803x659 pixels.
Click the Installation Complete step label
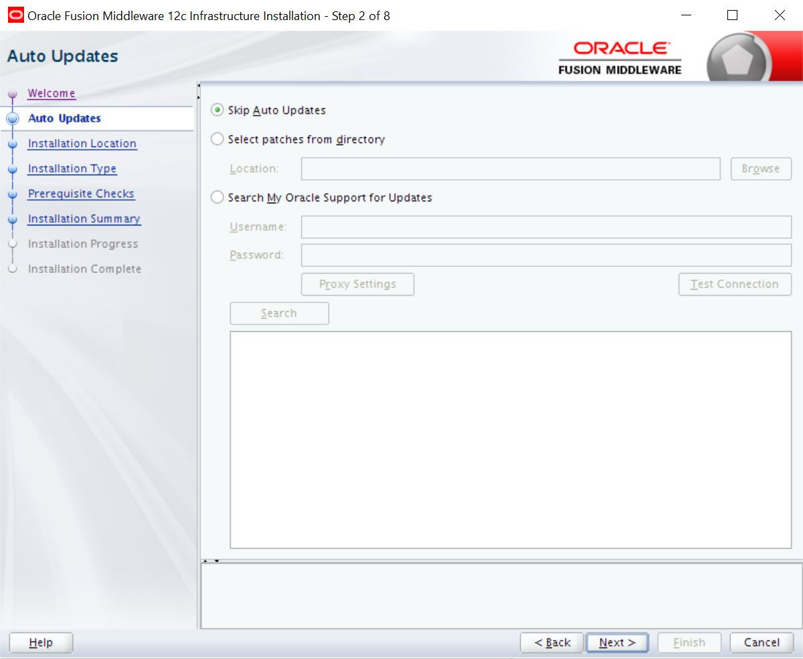tap(84, 269)
